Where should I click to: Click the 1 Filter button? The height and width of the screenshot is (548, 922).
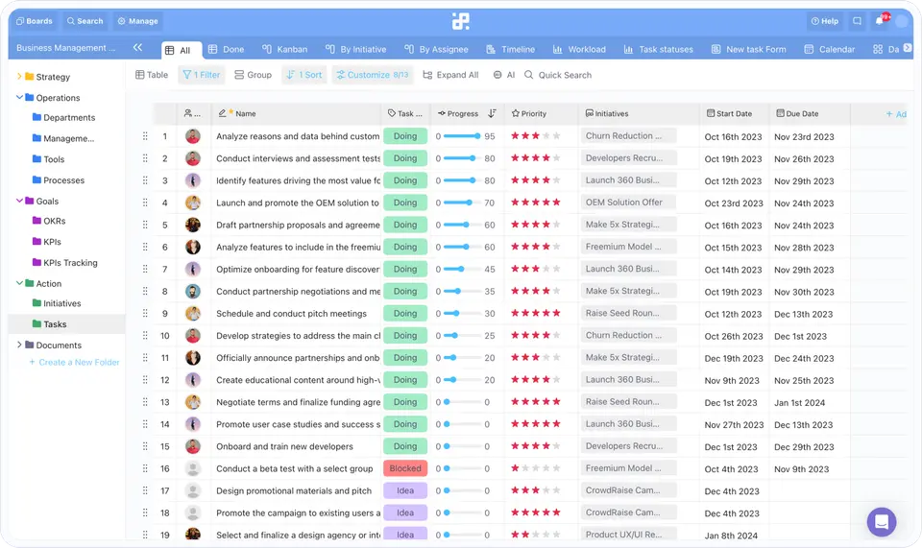(x=202, y=75)
